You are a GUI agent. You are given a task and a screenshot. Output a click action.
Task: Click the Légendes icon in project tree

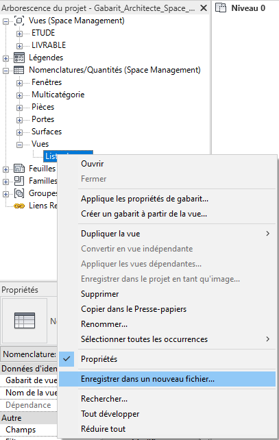tap(19, 58)
